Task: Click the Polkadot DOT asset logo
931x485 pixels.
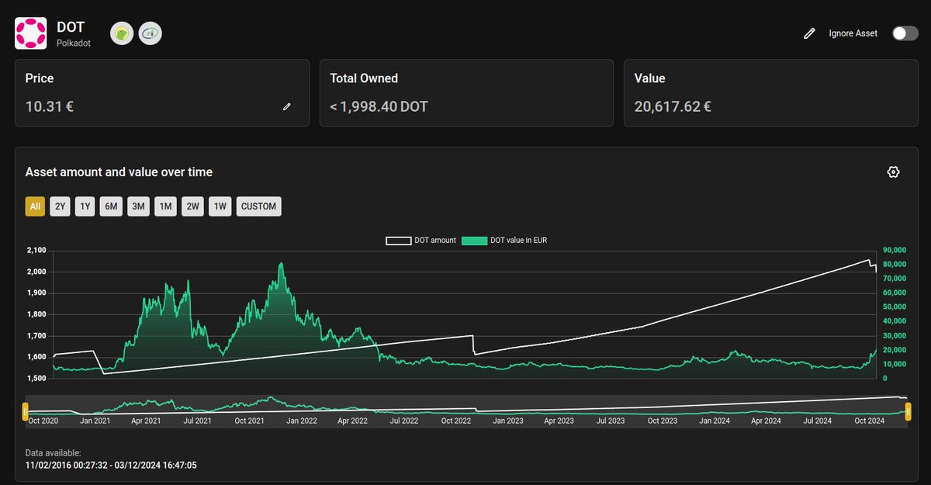Action: coord(31,33)
